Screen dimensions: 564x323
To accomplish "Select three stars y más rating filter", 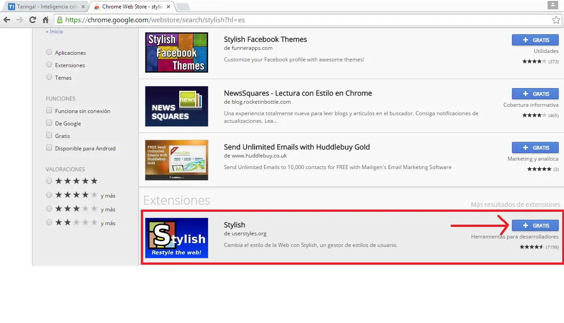I will pyautogui.click(x=49, y=209).
